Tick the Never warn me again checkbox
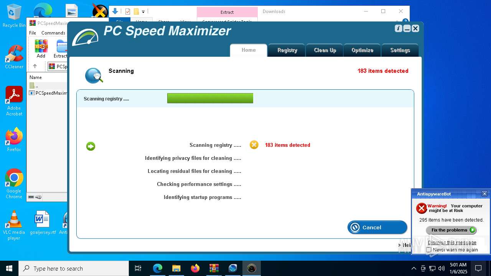 (x=429, y=250)
